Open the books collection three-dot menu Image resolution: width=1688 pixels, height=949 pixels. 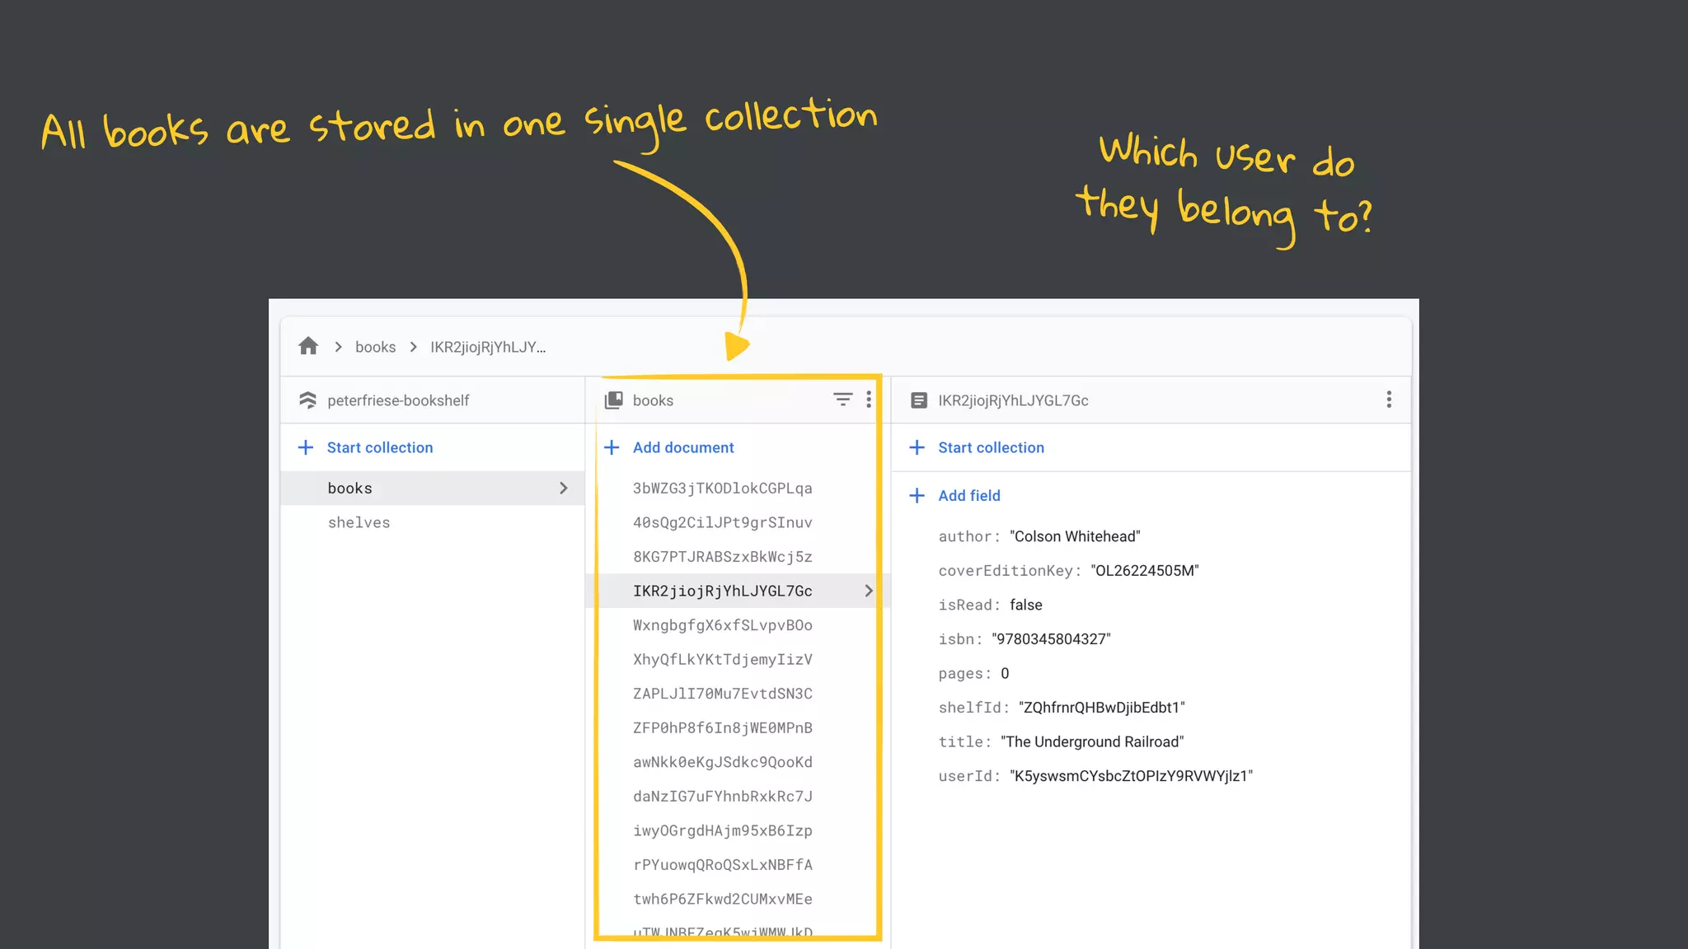869,400
